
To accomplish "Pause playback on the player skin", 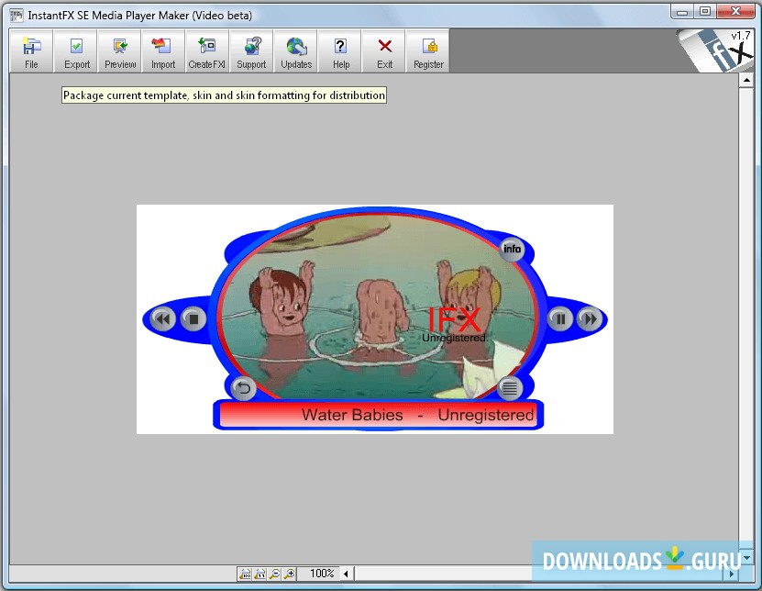I will click(x=560, y=319).
